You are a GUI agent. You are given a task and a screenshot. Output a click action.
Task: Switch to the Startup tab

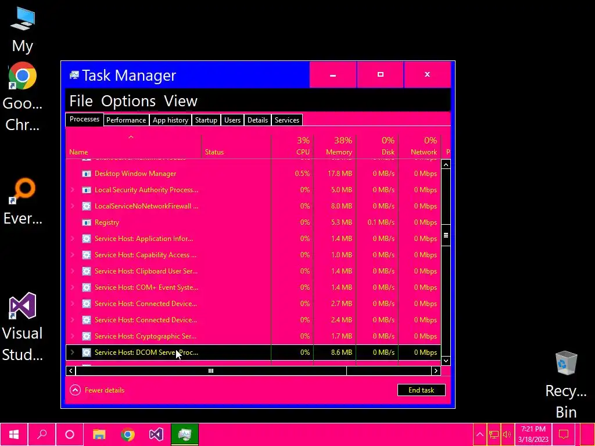click(x=206, y=120)
